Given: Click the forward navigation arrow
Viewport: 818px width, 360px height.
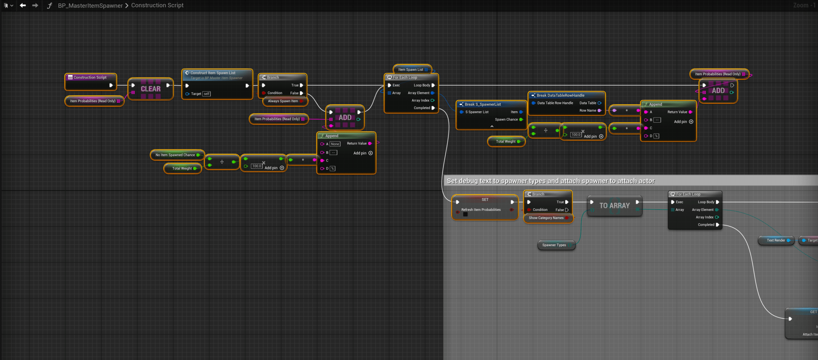Looking at the screenshot, I should point(35,6).
